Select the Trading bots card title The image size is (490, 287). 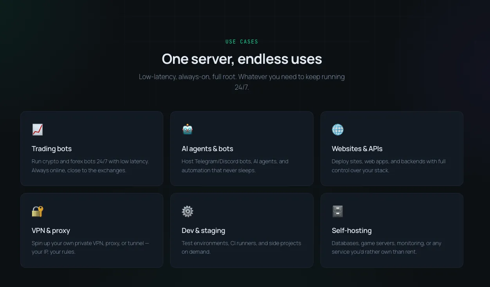[52, 149]
